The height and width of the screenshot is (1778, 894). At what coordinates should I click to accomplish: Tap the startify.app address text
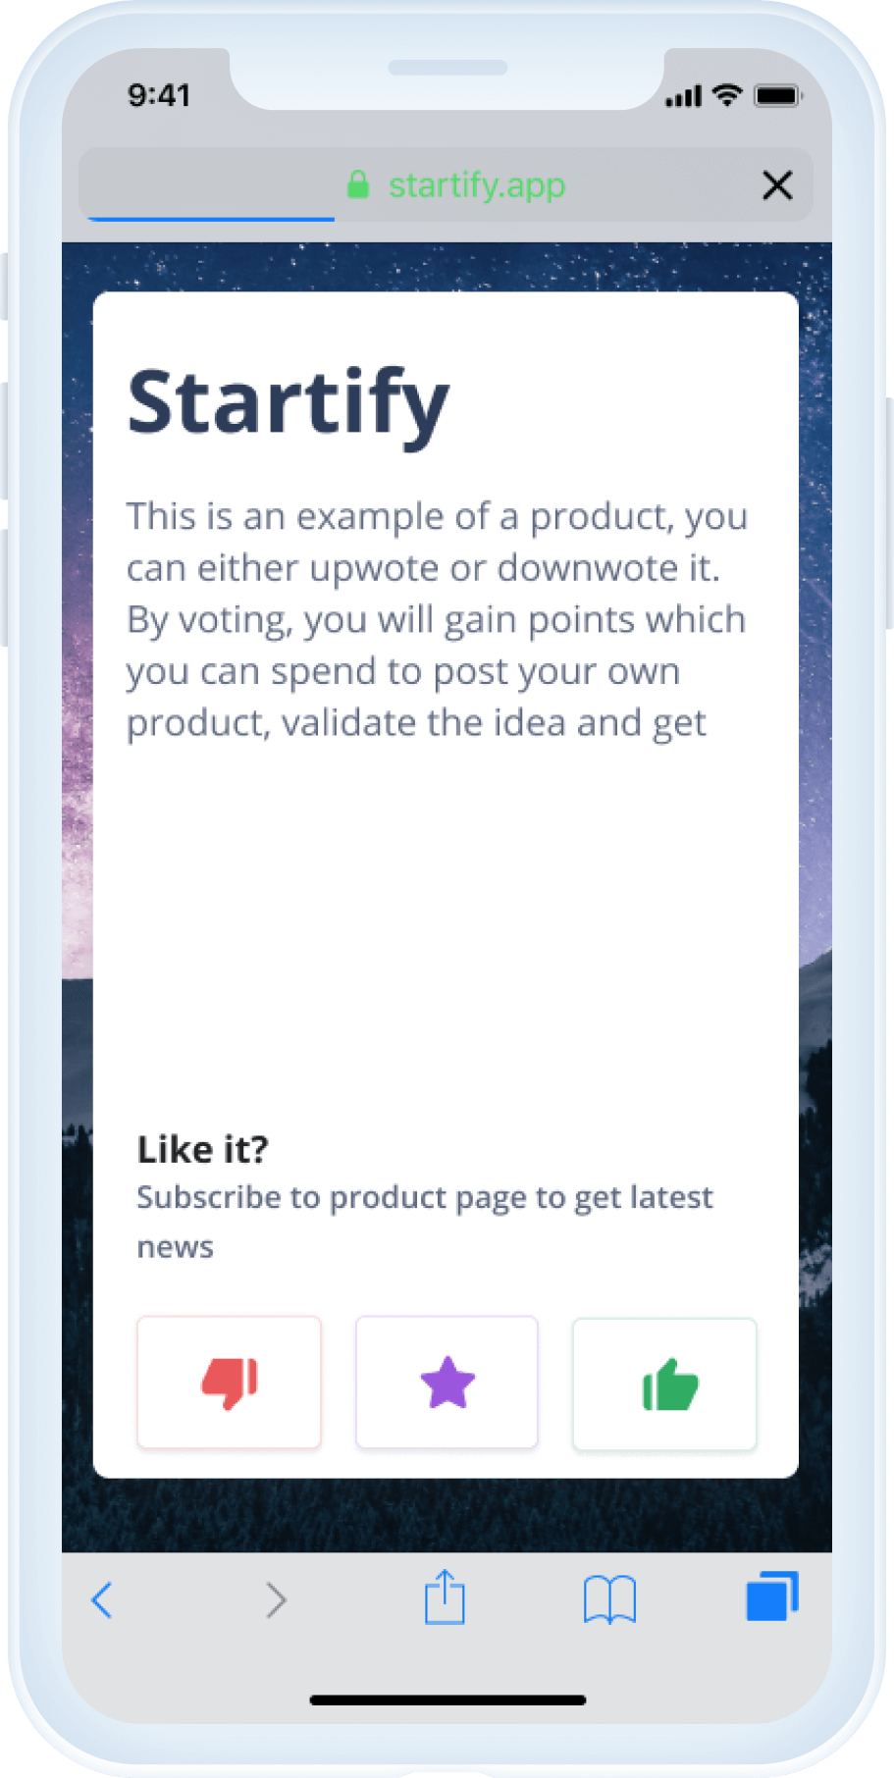(477, 184)
